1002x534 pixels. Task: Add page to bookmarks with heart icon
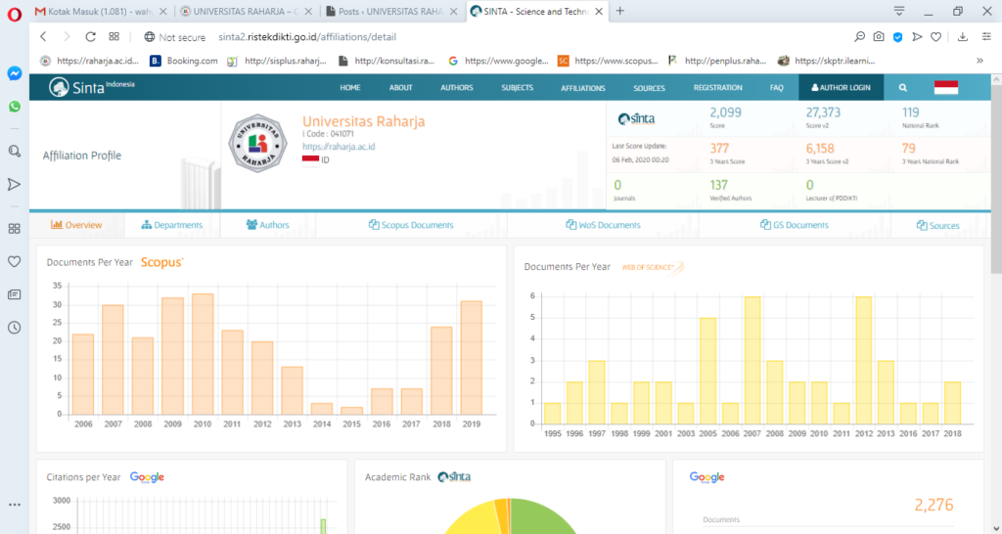coord(935,37)
